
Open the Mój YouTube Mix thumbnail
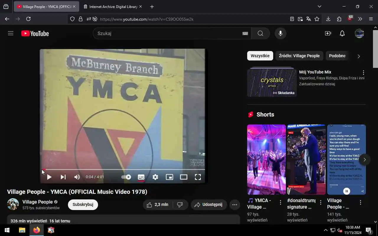(x=272, y=82)
